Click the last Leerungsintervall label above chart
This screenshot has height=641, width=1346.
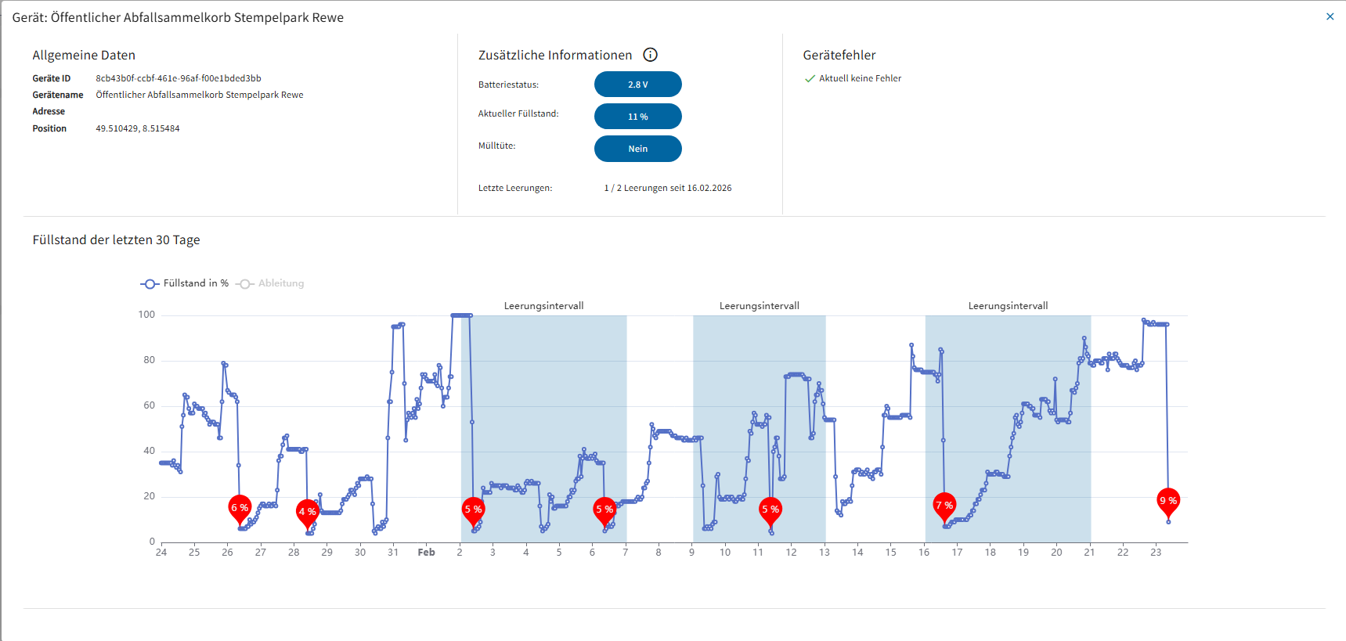[1008, 306]
